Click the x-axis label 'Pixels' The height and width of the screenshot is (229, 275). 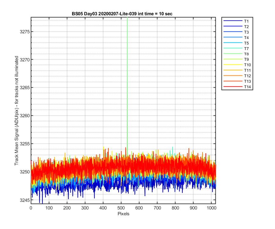(x=123, y=214)
